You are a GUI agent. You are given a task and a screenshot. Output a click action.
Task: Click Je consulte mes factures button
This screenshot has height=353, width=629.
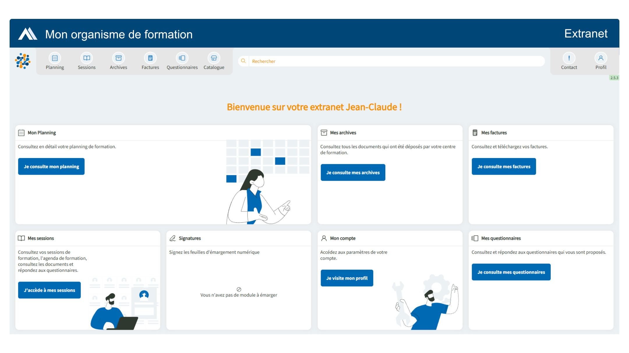[504, 166]
